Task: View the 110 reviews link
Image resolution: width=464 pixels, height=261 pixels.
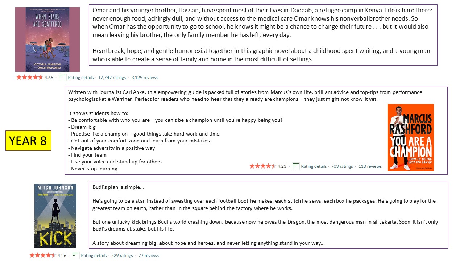Action: click(x=370, y=166)
